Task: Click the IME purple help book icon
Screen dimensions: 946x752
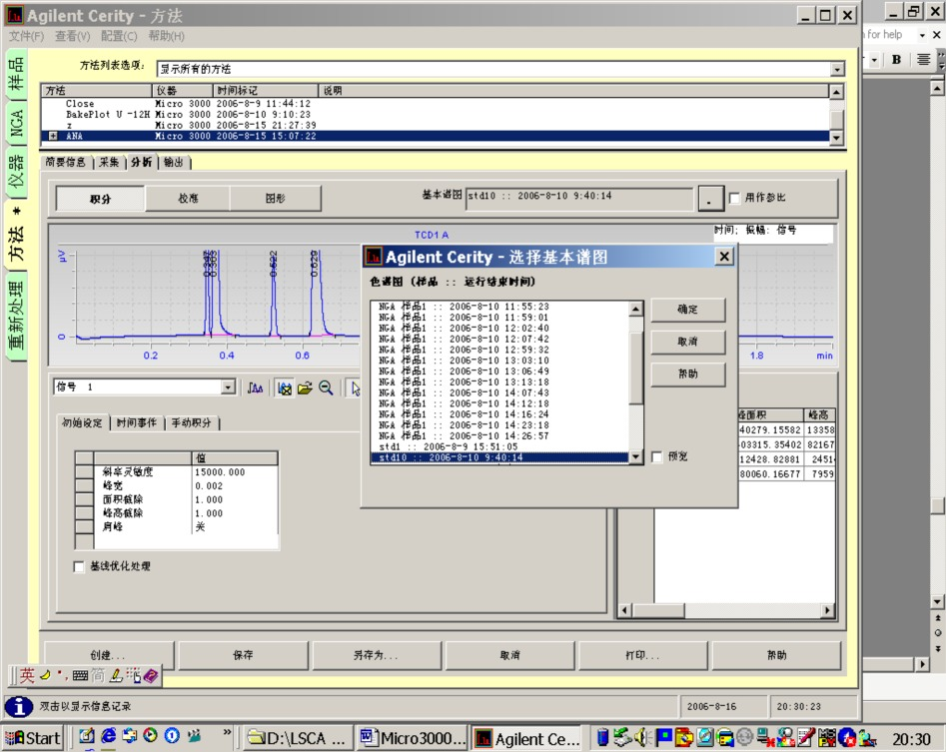Action: click(x=151, y=676)
